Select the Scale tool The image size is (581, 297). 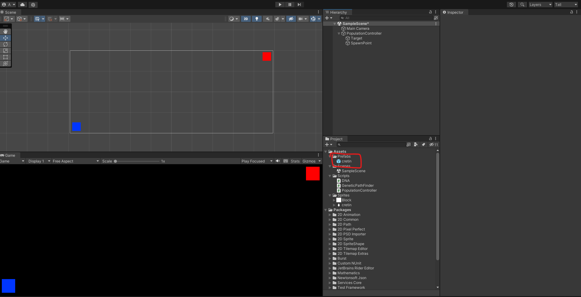tap(5, 51)
